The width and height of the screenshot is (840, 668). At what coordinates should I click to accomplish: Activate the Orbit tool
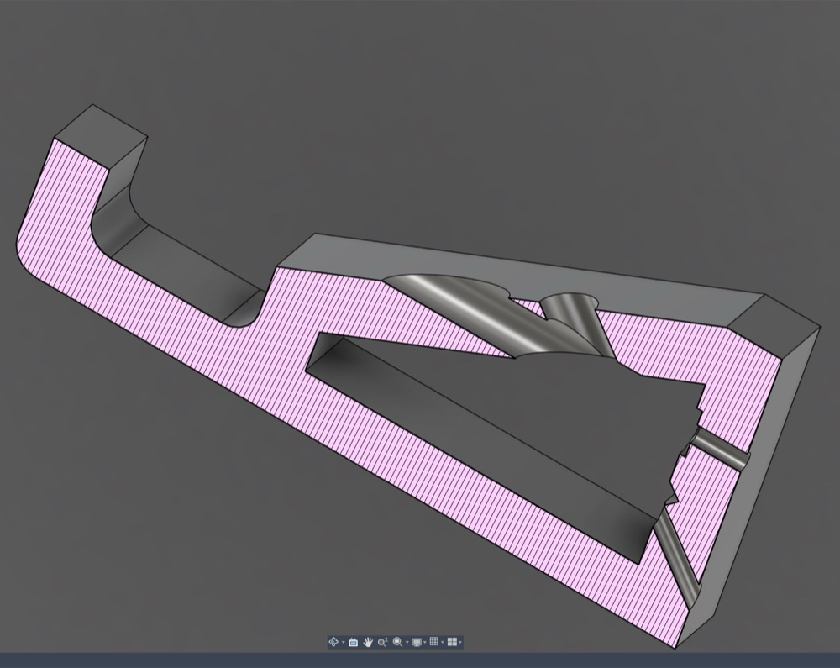(333, 642)
